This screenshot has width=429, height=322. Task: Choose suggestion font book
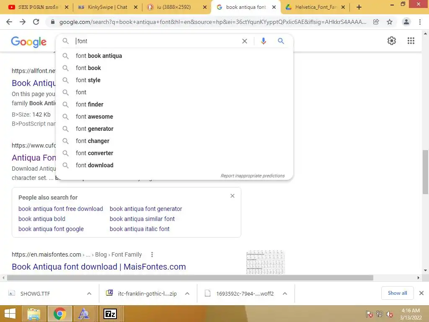174,68
